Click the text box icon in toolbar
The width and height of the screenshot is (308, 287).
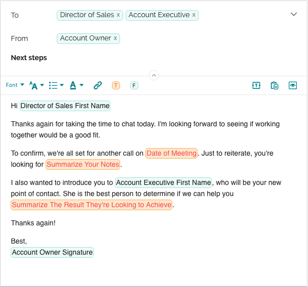click(256, 85)
